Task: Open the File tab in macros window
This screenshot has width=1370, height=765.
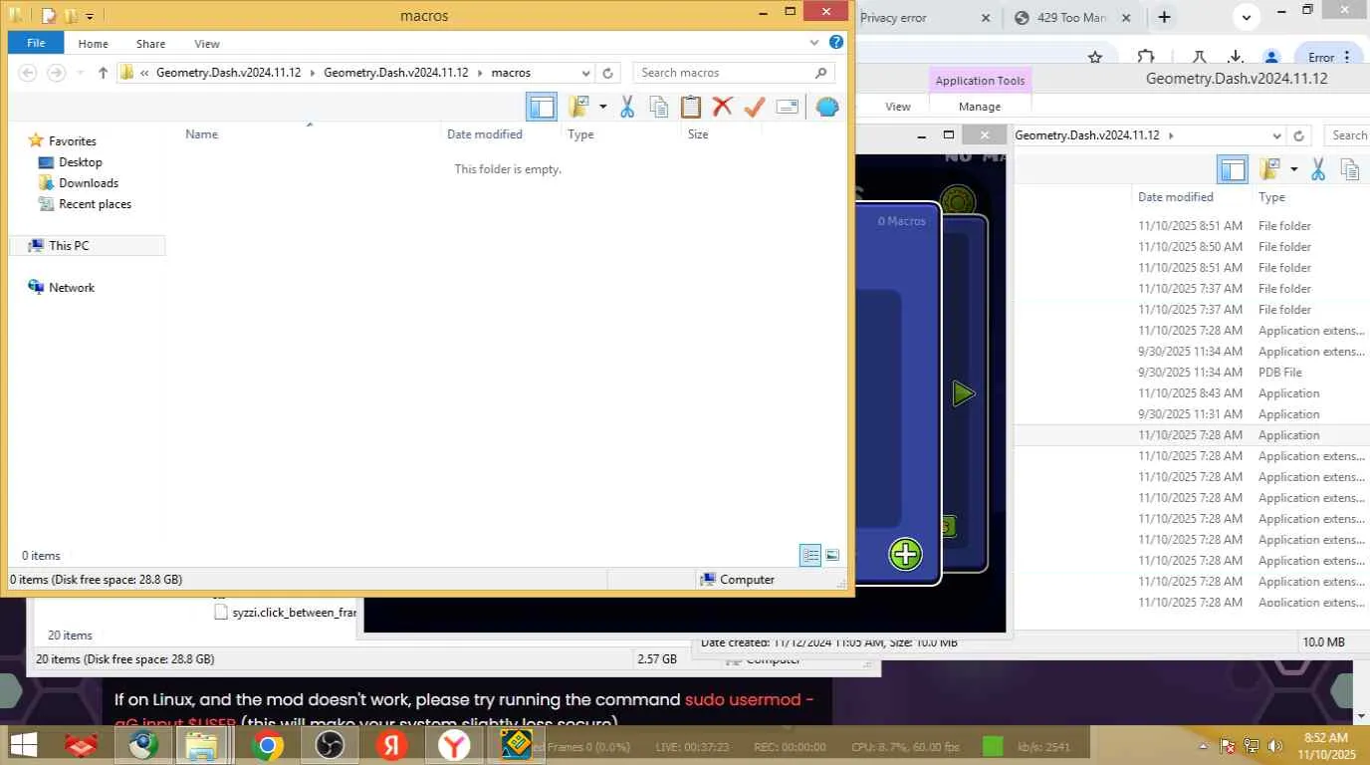Action: pyautogui.click(x=36, y=43)
